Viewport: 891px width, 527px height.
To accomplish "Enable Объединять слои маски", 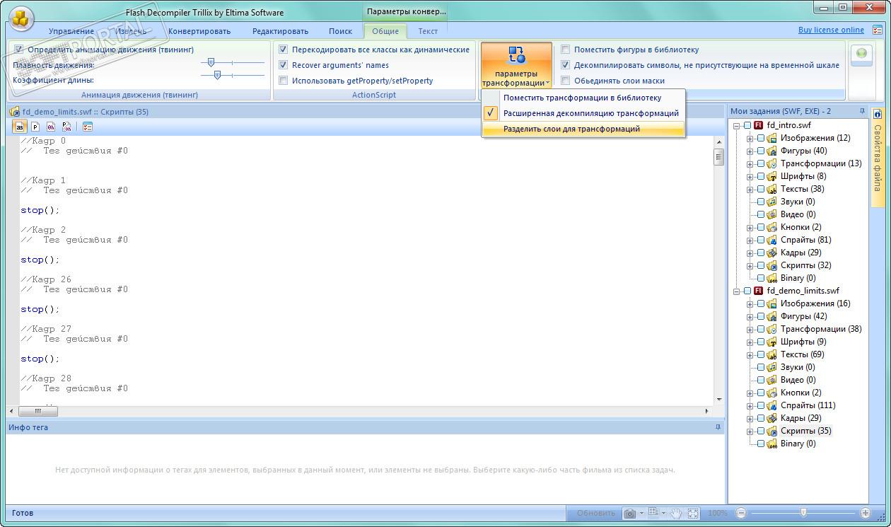I will (566, 81).
